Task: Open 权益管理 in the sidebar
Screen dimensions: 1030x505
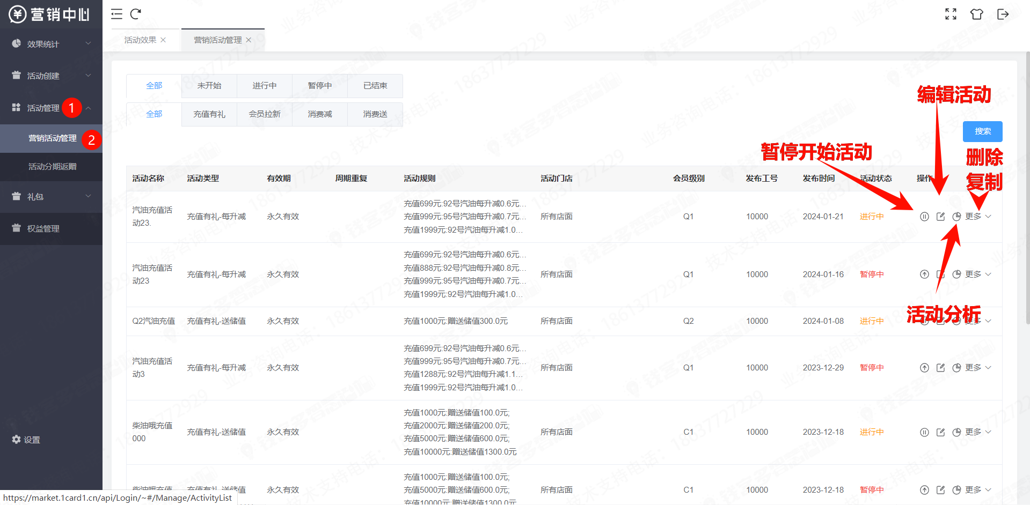Action: [51, 228]
